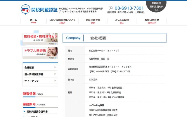Open 認証申請手順 STEP menu
This screenshot has width=187, height=117.
(93, 21)
